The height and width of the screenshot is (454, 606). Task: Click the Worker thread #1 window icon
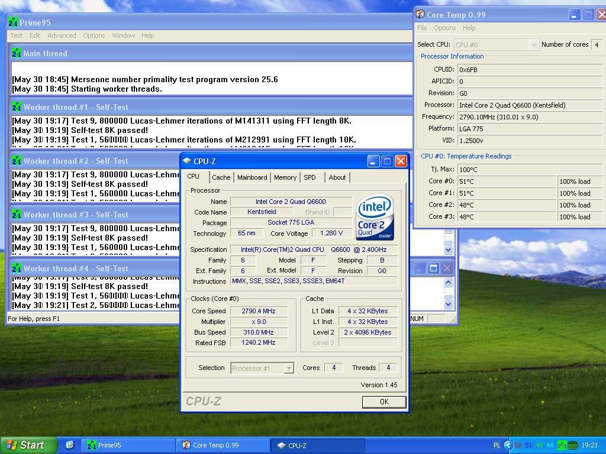(x=16, y=107)
